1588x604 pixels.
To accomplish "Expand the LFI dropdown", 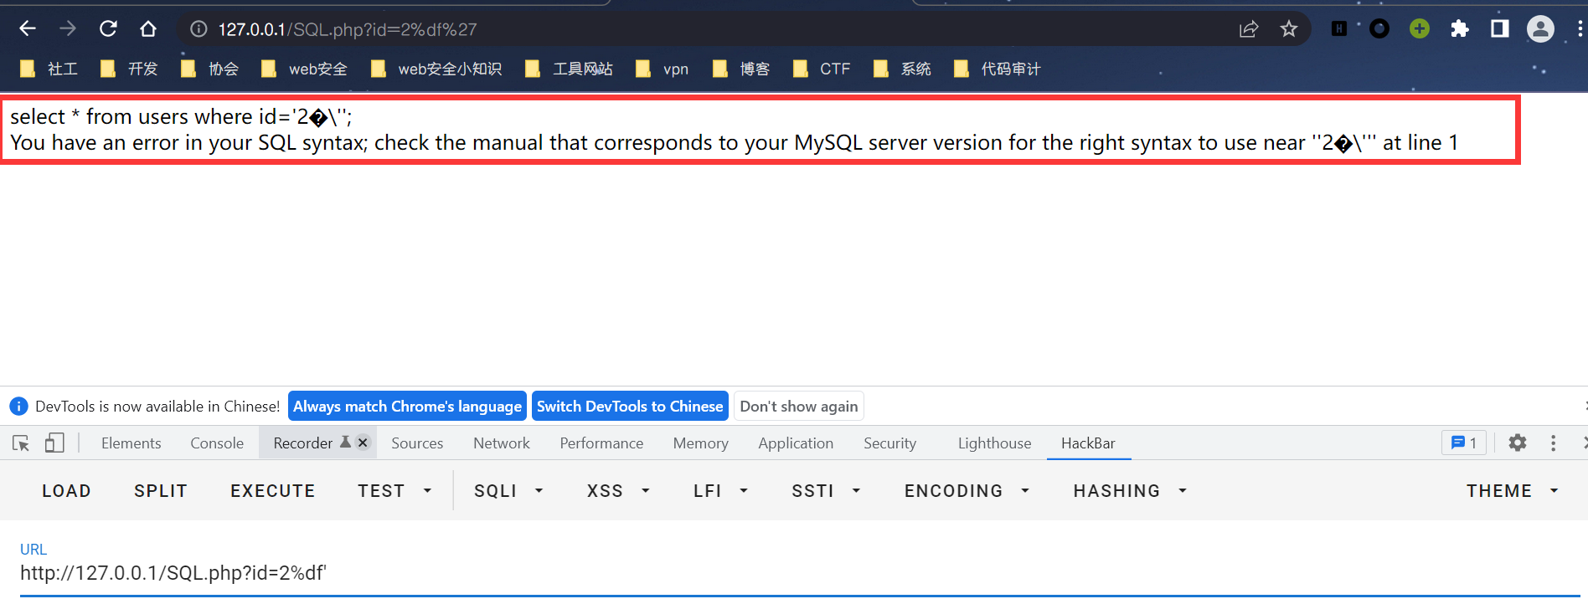I will click(x=720, y=491).
